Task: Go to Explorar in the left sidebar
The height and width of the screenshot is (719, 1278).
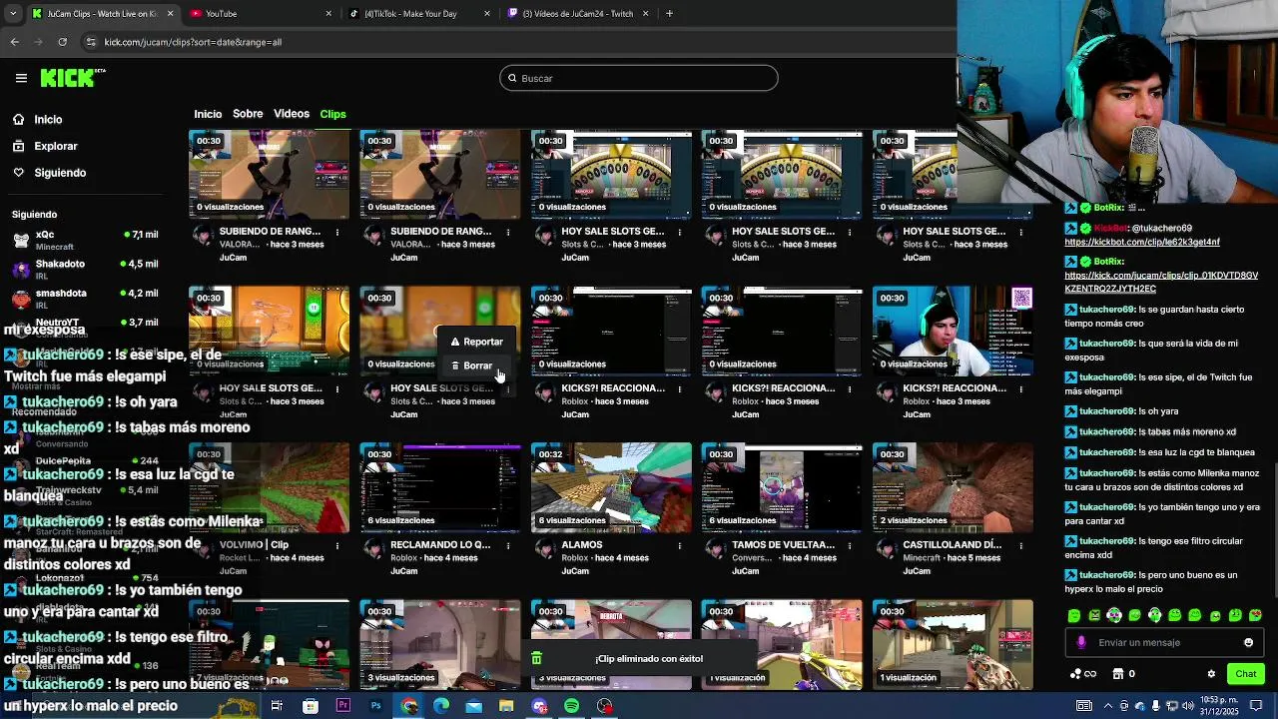Action: (x=55, y=146)
